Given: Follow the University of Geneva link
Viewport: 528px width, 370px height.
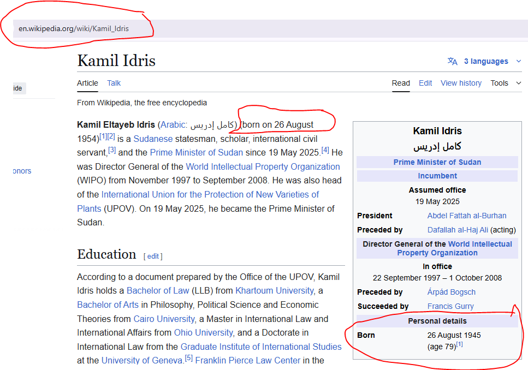Looking at the screenshot, I should coord(142,360).
